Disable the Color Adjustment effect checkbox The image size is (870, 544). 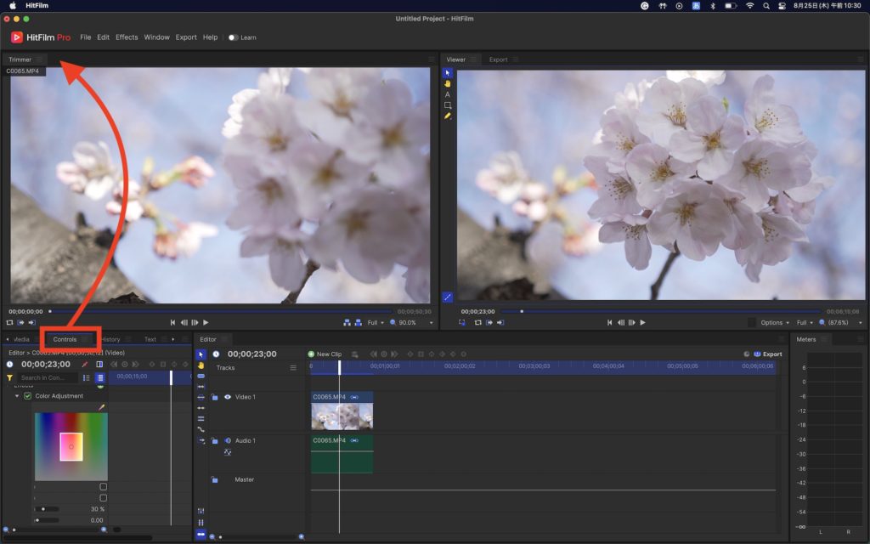[28, 396]
